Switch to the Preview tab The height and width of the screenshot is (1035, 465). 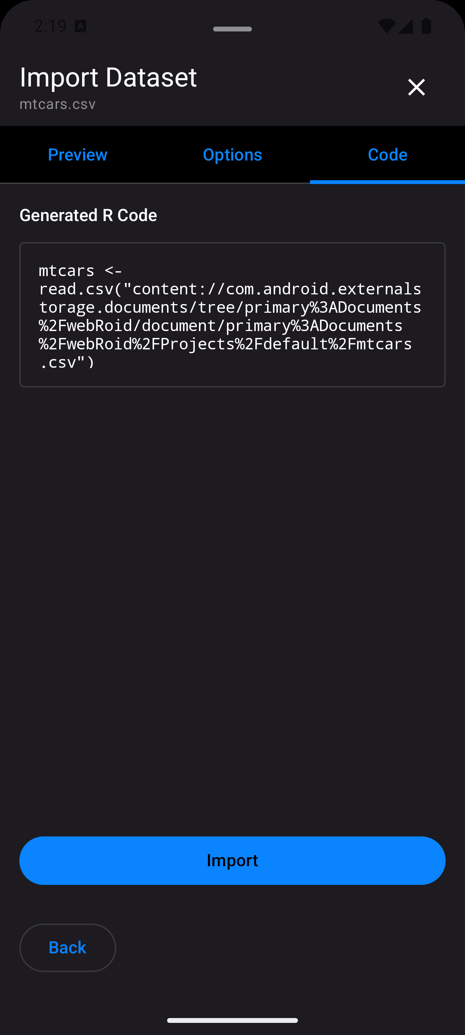[77, 155]
